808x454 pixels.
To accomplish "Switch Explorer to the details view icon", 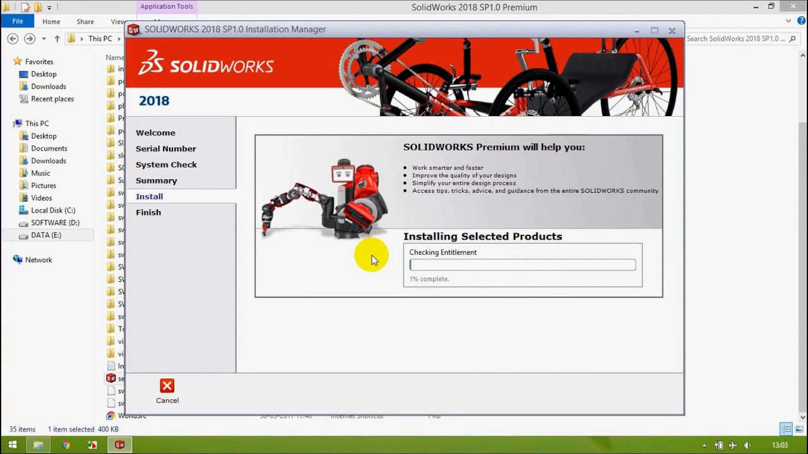I will pyautogui.click(x=786, y=429).
